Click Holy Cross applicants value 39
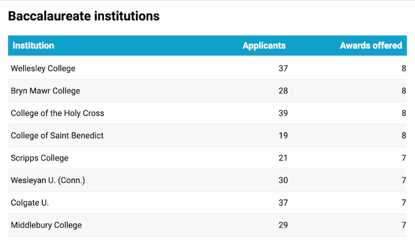 point(283,113)
